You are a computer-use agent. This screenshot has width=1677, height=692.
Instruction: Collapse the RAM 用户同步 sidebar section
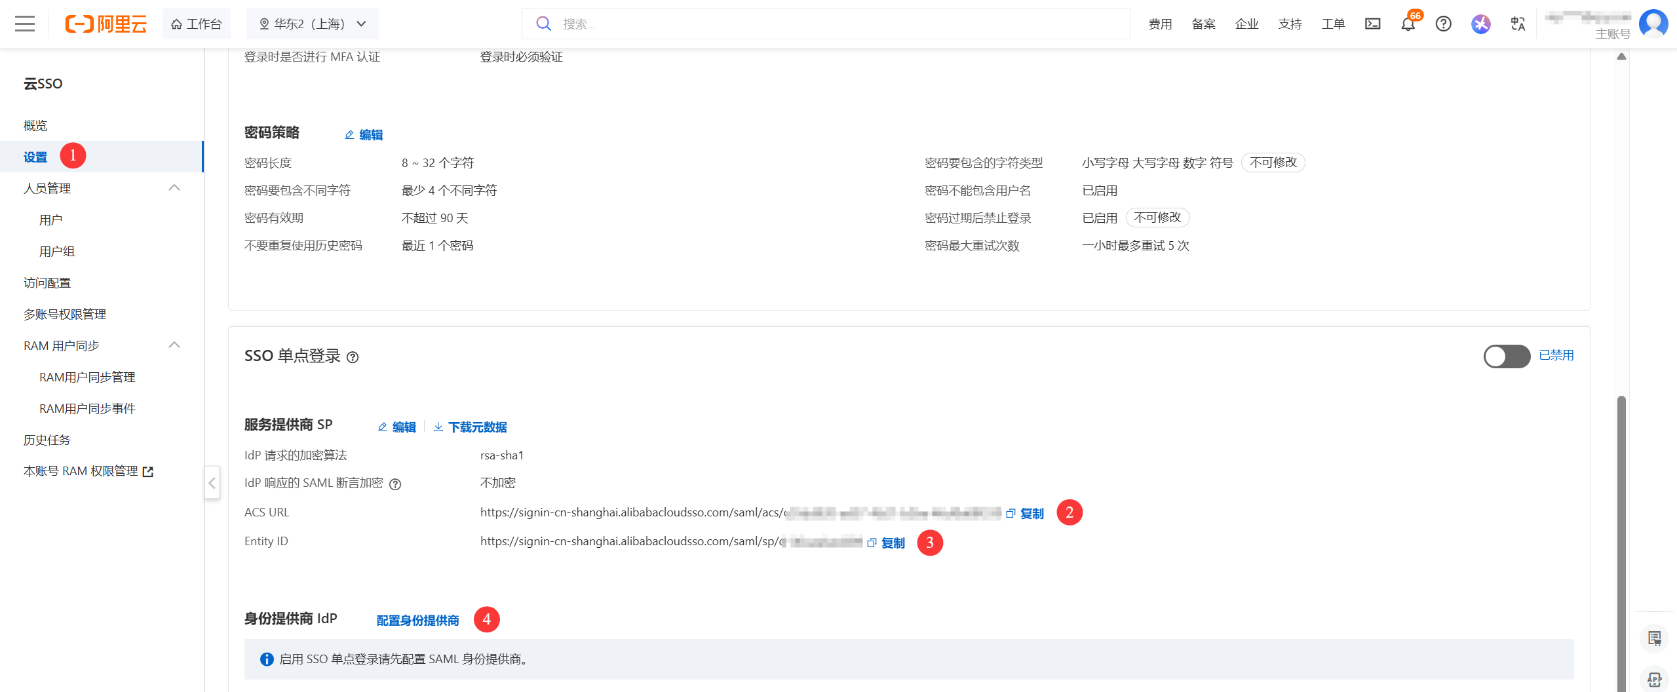pos(174,345)
